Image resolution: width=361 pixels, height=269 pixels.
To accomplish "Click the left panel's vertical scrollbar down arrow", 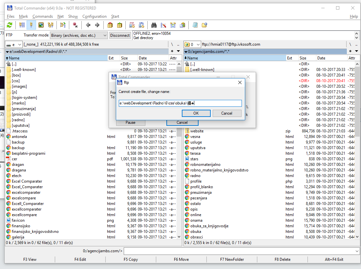I will pyautogui.click(x=179, y=237).
